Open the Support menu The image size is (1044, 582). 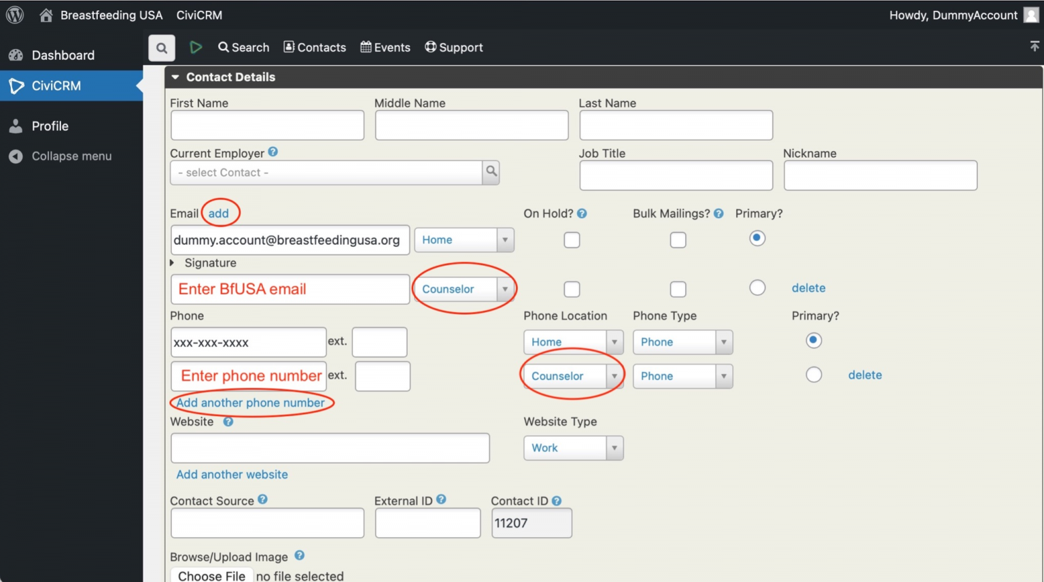point(454,48)
